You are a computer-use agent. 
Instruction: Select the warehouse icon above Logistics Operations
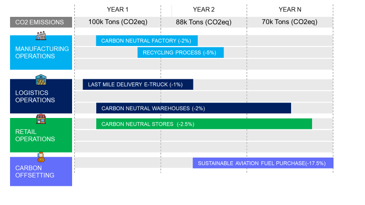pyautogui.click(x=42, y=81)
